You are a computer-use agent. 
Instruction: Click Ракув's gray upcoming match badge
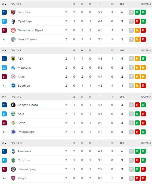coord(131,178)
